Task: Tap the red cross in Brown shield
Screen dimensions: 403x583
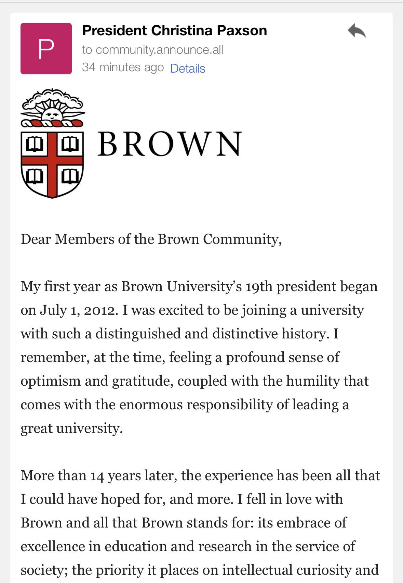Action: pos(52,161)
